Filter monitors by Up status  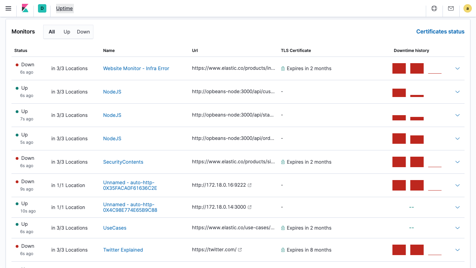tap(67, 32)
